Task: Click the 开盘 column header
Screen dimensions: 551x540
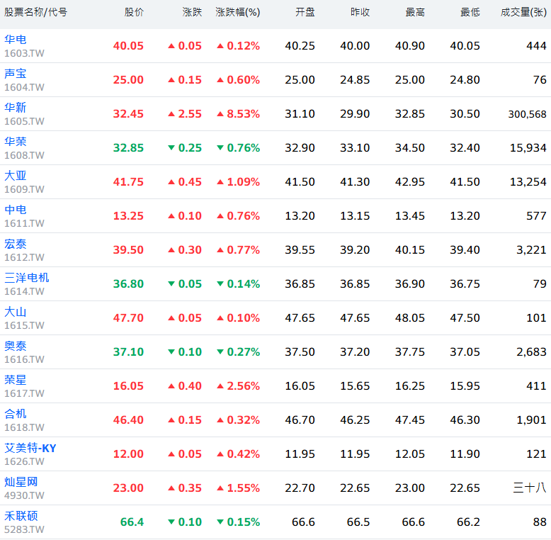Action: [x=305, y=13]
